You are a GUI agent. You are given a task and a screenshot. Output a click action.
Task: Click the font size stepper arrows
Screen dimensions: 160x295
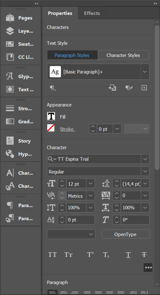(62, 183)
